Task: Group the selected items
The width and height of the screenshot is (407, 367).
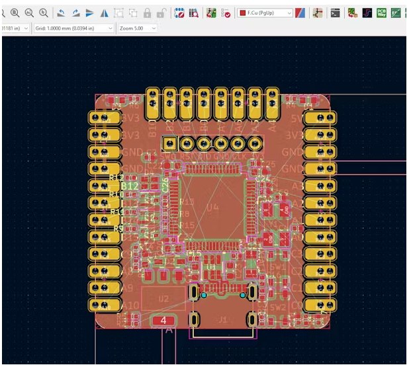Action: click(119, 13)
